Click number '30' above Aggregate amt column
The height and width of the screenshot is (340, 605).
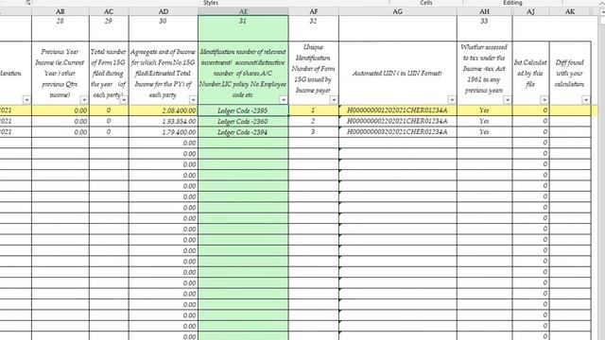[163, 21]
